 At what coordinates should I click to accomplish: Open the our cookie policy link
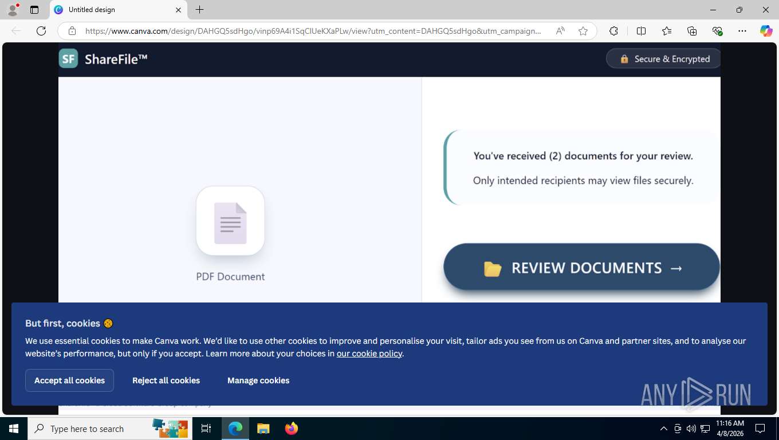(x=369, y=353)
